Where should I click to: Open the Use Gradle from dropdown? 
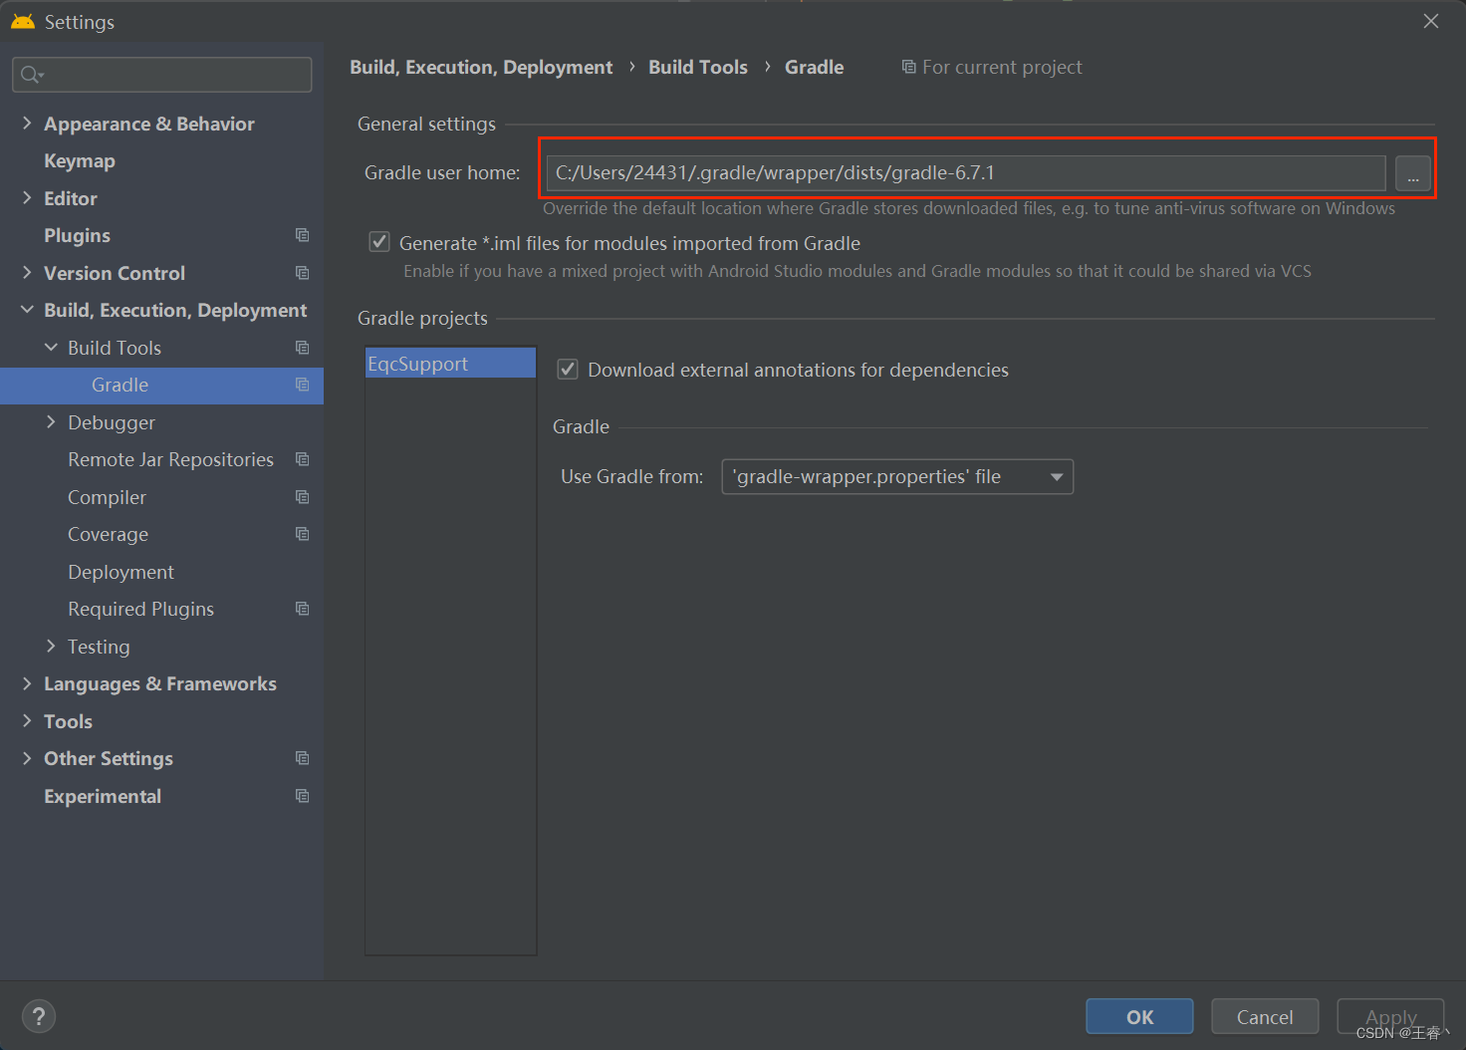[x=897, y=477]
